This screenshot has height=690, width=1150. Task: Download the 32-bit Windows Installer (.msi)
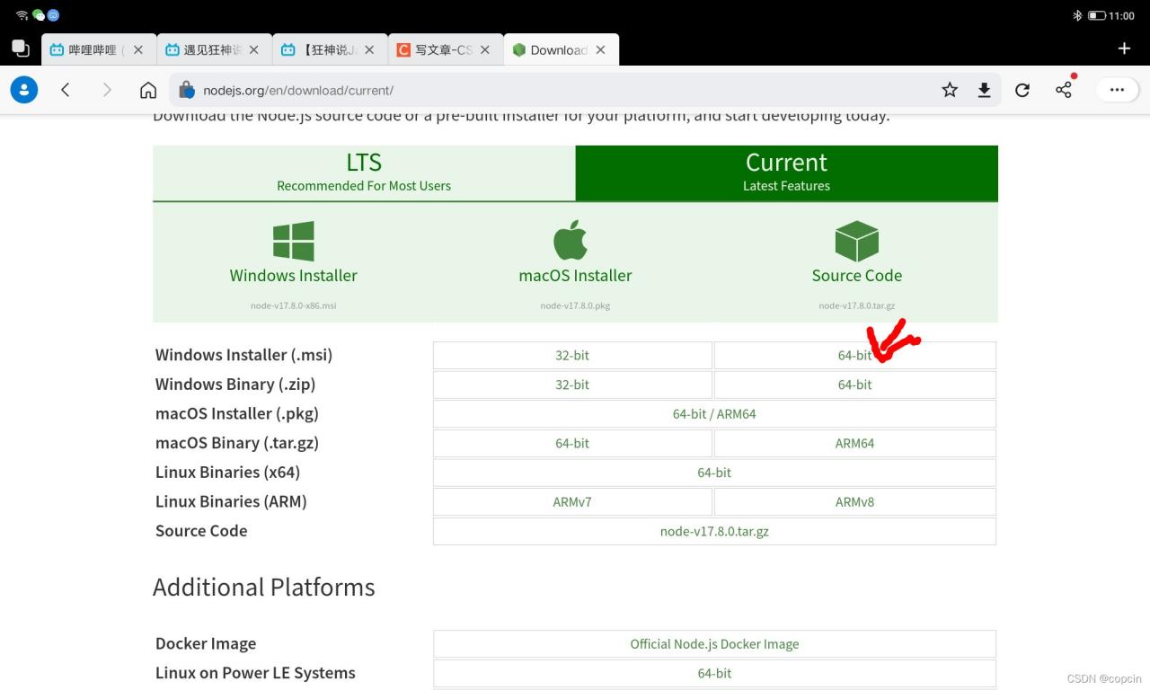(x=572, y=356)
